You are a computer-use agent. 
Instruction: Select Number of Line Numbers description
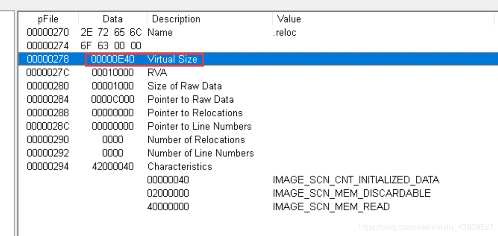coord(200,153)
